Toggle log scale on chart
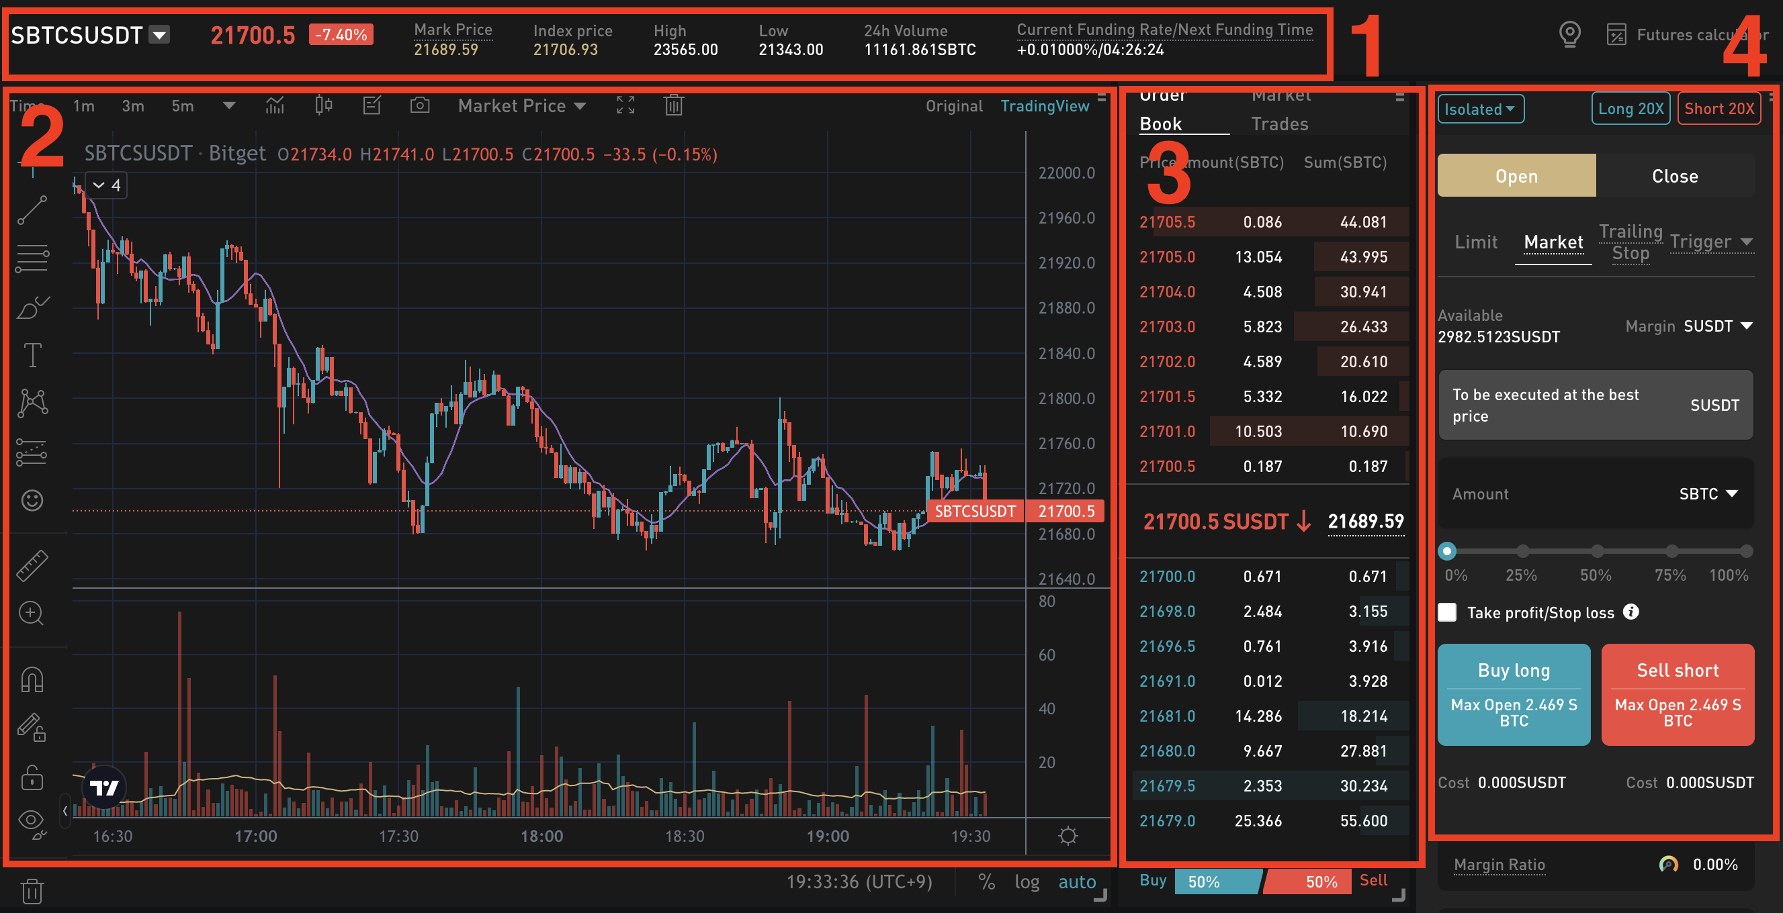1783x913 pixels. tap(1027, 881)
